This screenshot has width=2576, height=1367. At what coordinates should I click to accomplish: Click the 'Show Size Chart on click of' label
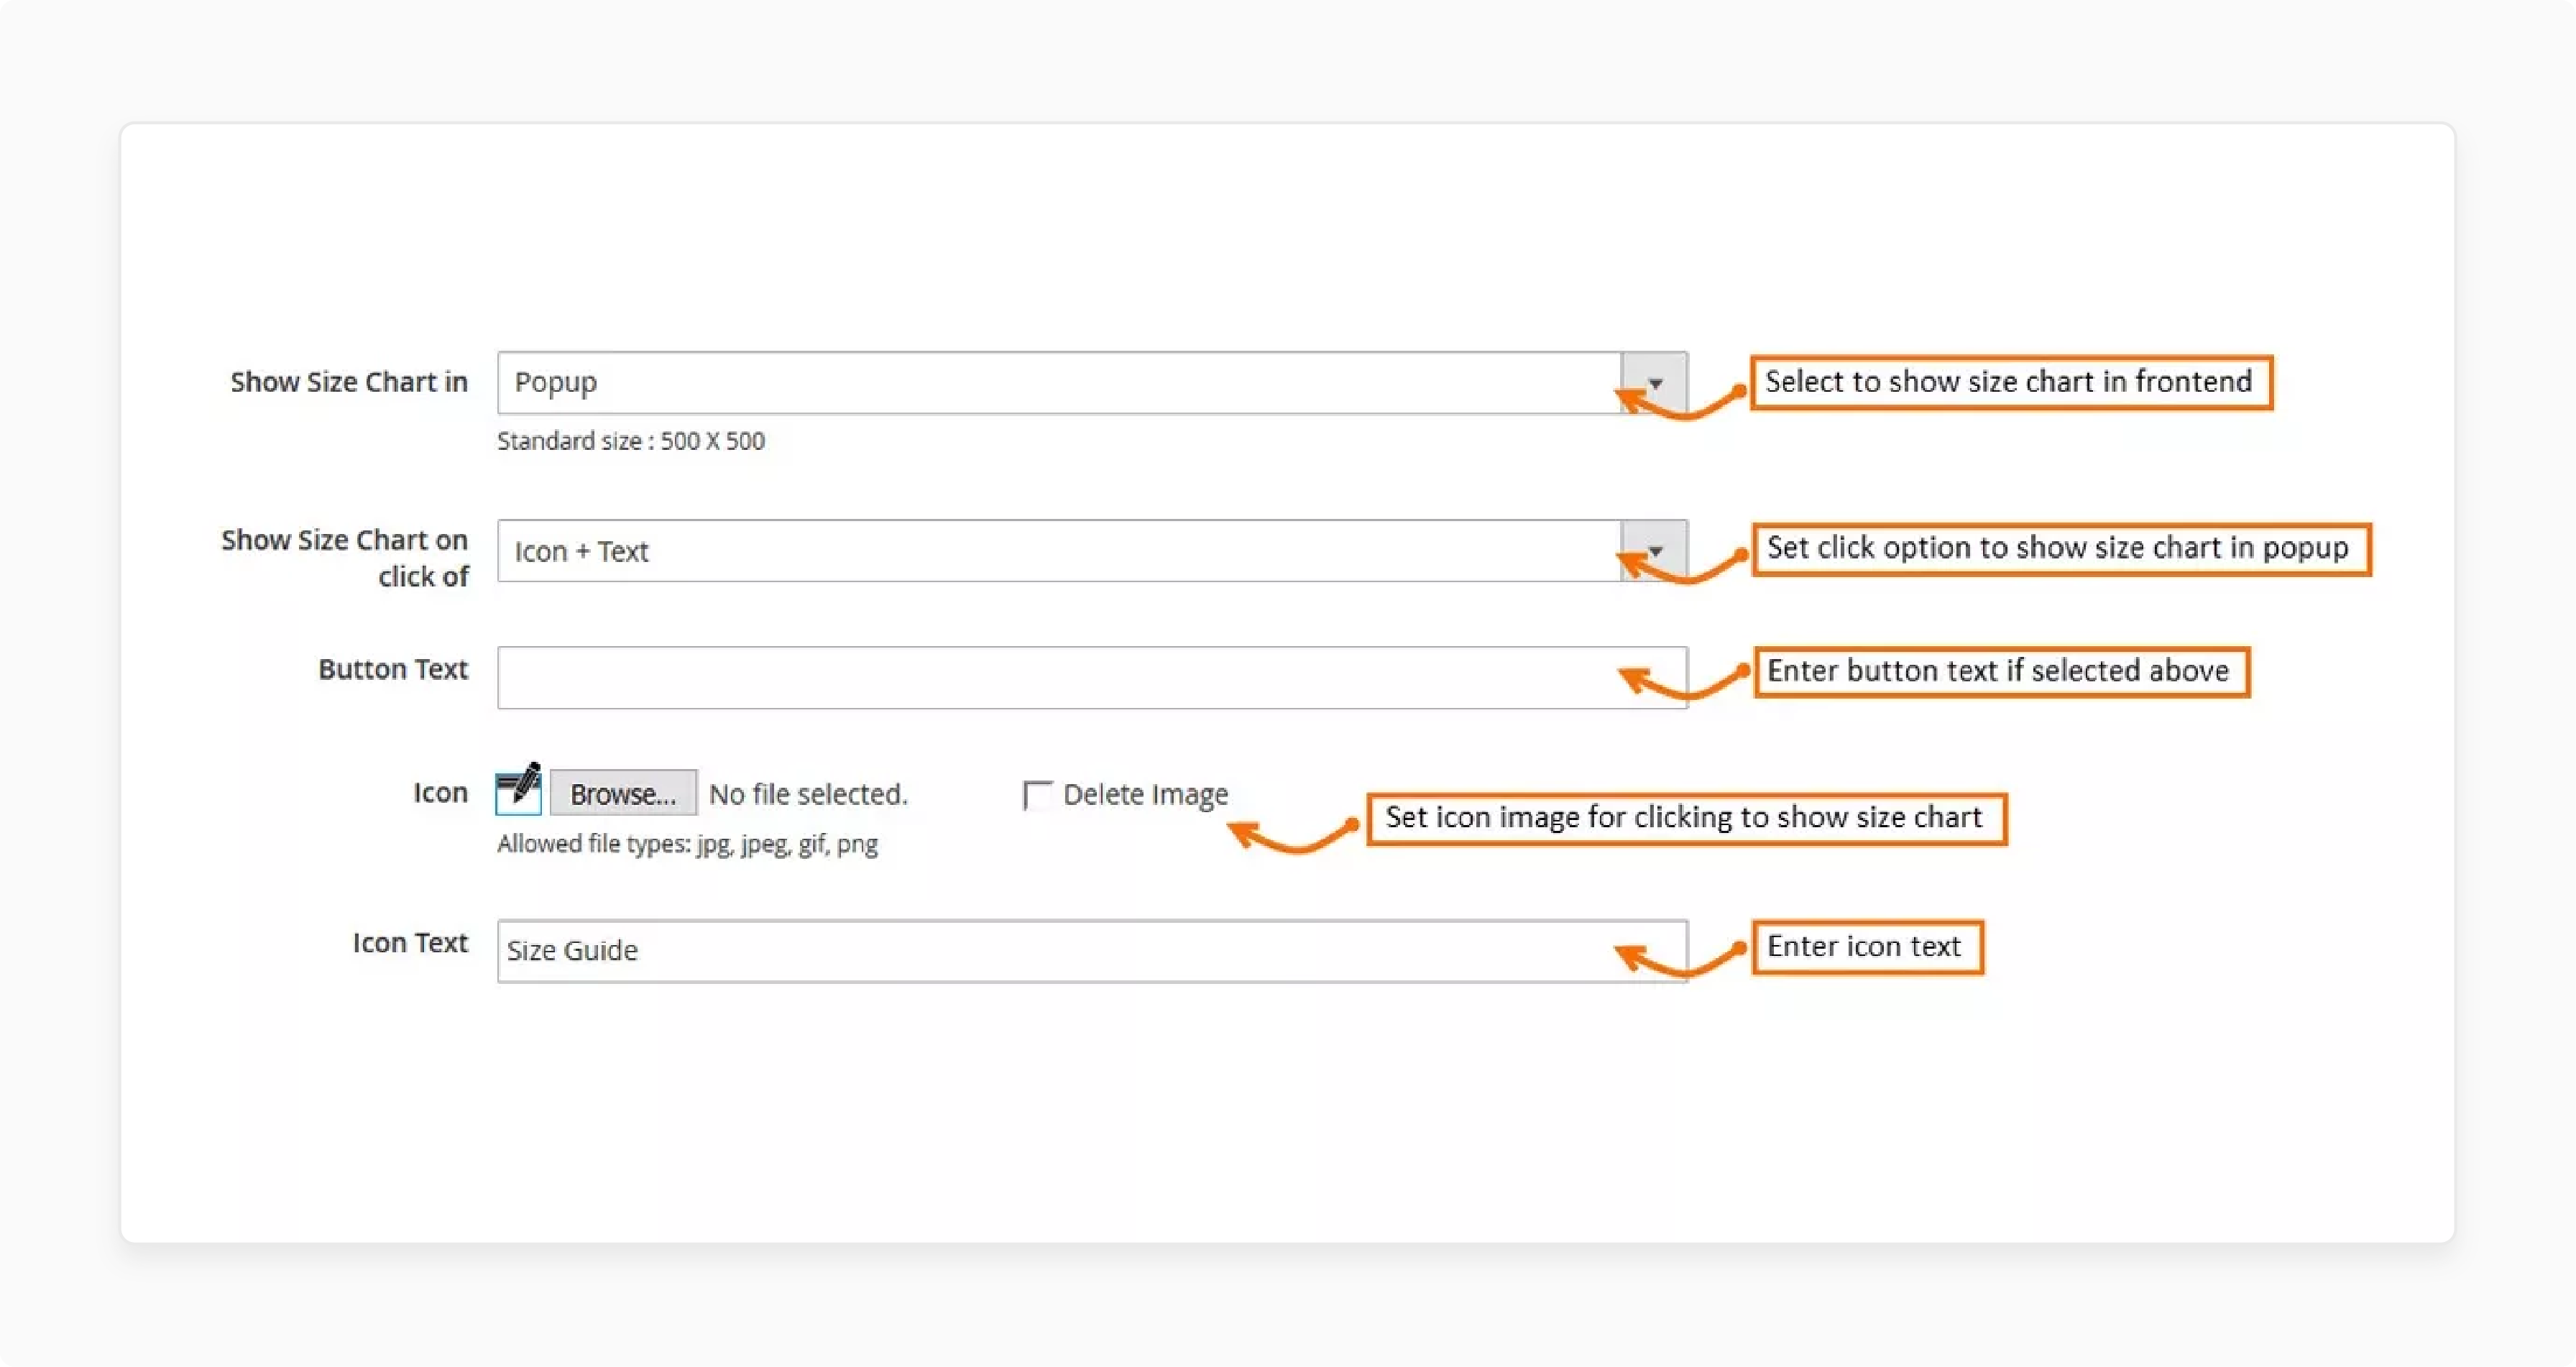345,558
